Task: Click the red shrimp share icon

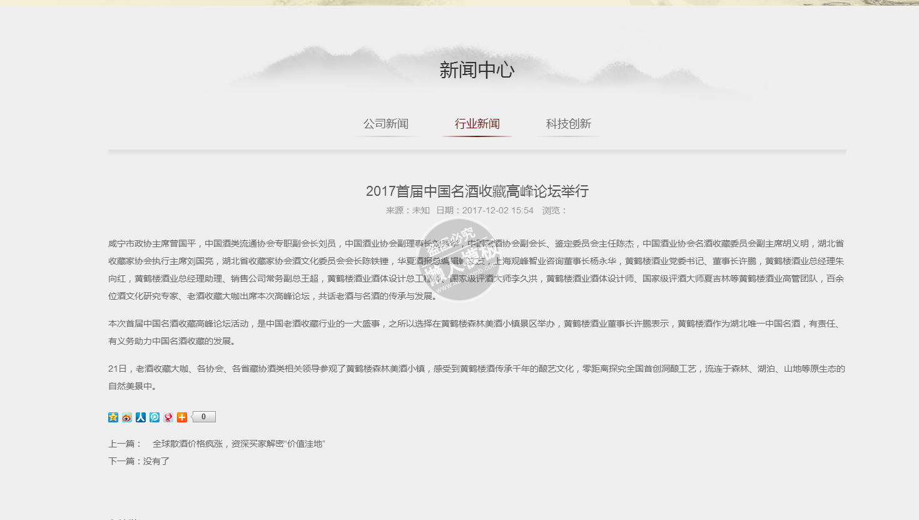Action: coord(168,417)
